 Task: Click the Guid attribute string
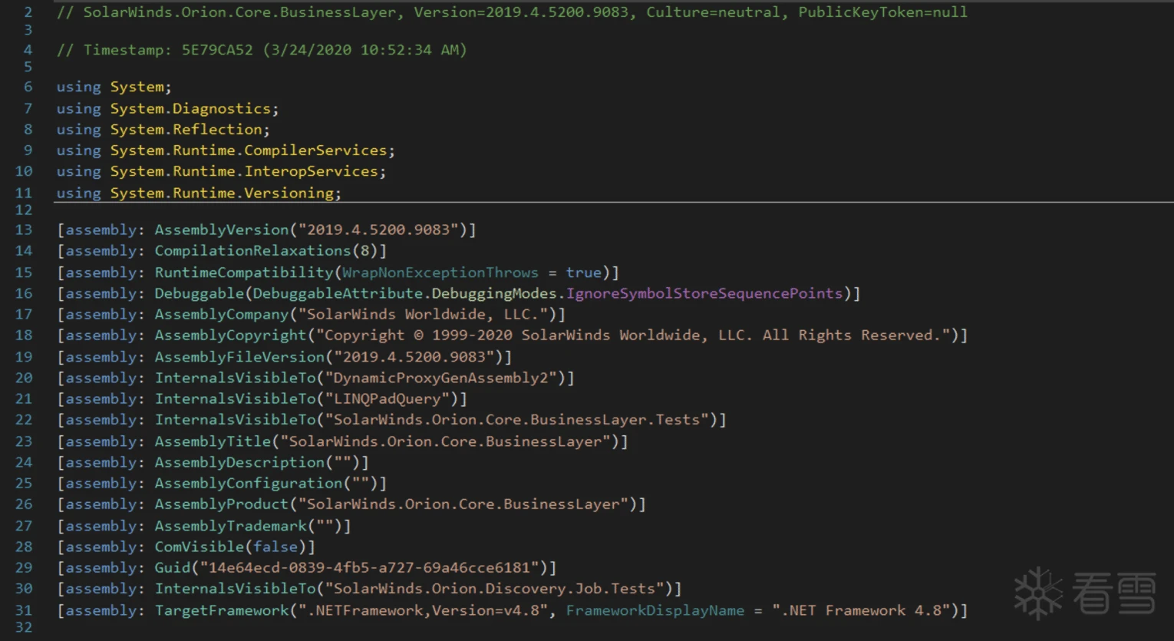[369, 567]
